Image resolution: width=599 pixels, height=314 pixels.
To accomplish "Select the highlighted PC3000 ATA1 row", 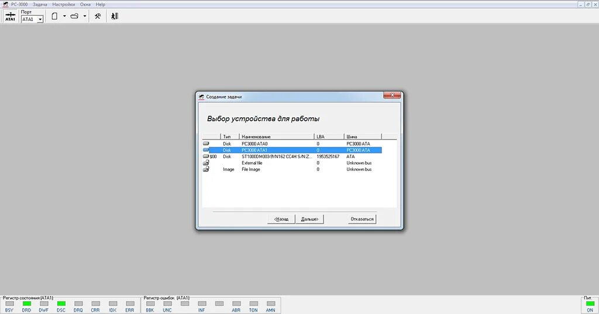I will pyautogui.click(x=292, y=150).
